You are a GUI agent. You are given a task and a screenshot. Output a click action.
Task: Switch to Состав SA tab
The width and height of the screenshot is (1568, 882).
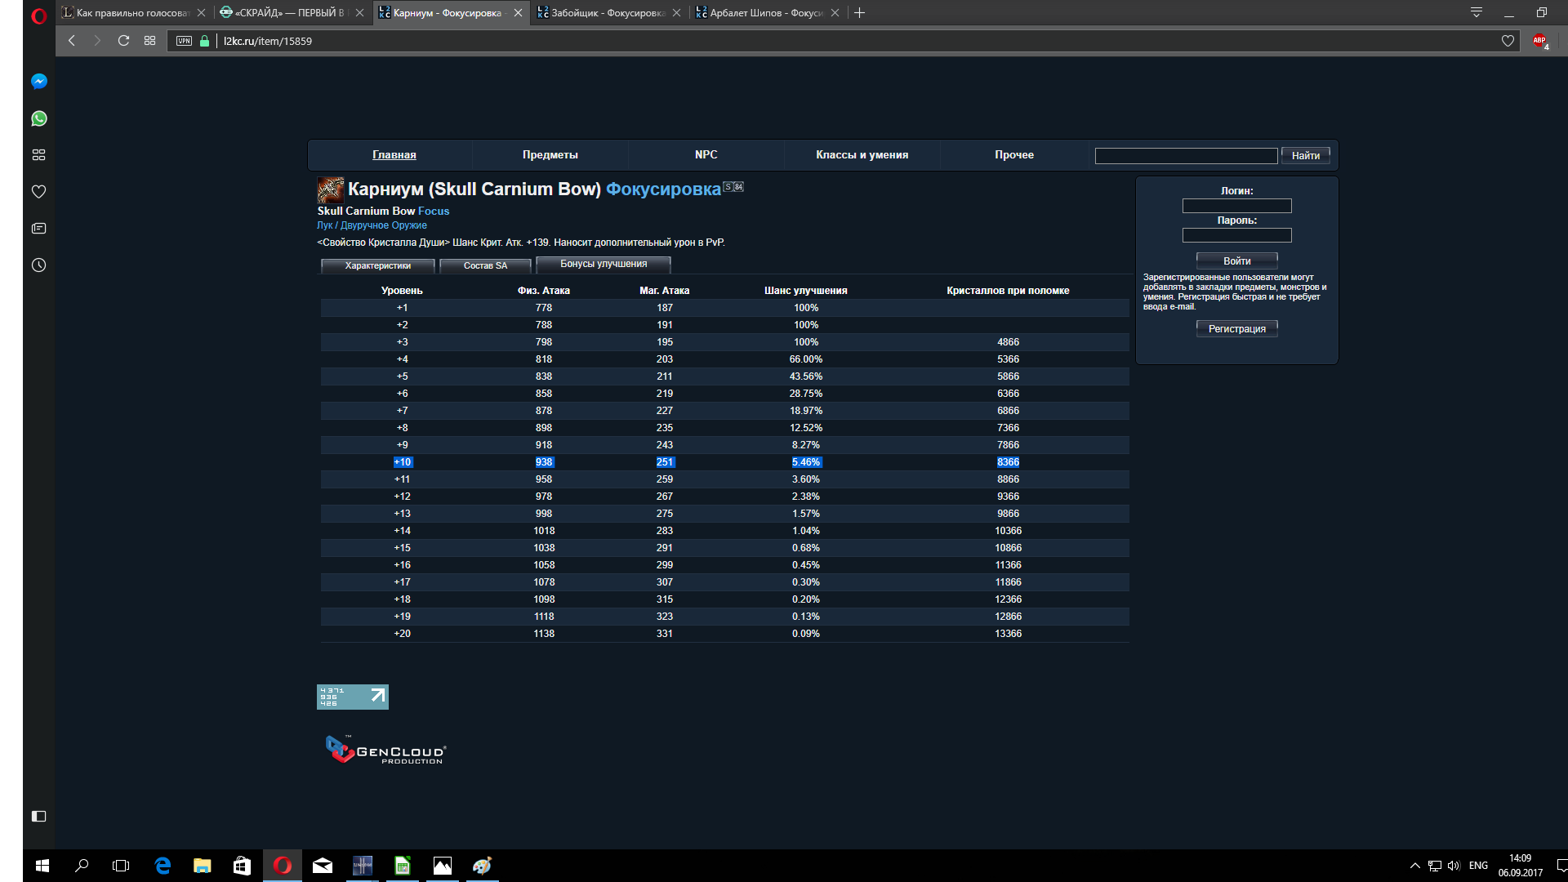485,265
